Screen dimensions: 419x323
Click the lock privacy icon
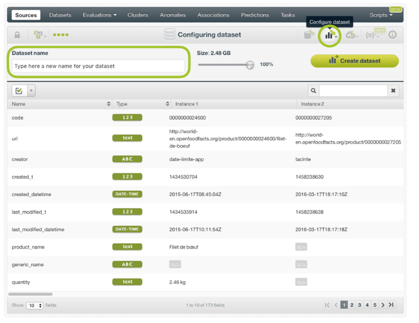tap(17, 35)
